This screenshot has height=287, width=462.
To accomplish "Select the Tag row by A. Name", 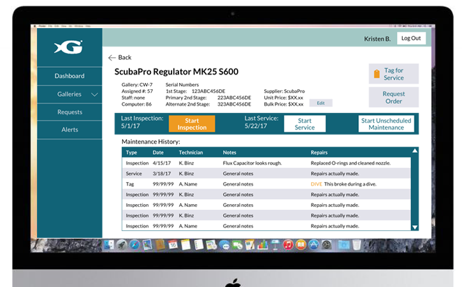I will click(x=266, y=184).
